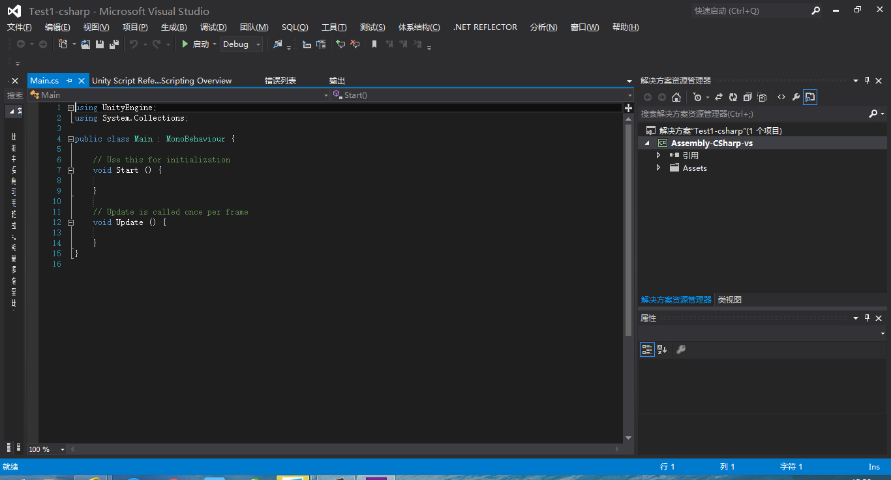Toggle the Alphabetical sort in Properties
This screenshot has width=891, height=480.
(x=662, y=350)
